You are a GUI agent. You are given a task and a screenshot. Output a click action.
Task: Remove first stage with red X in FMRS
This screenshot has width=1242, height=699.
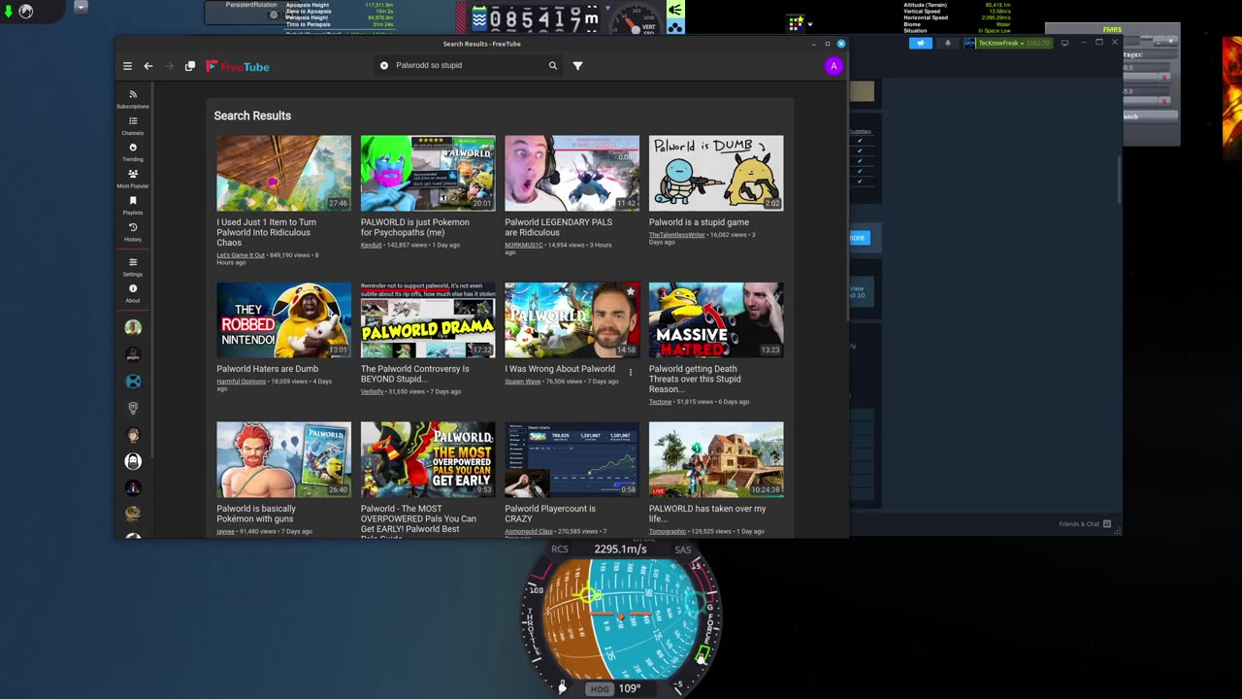[x=1164, y=77]
